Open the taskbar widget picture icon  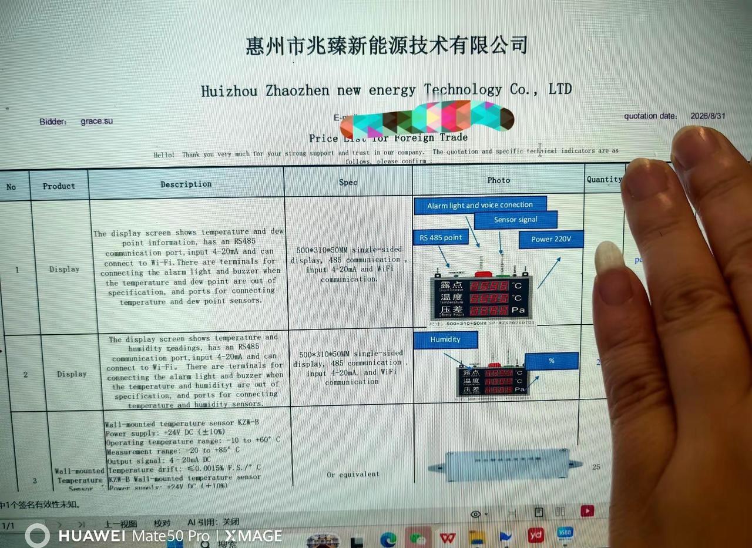click(323, 540)
